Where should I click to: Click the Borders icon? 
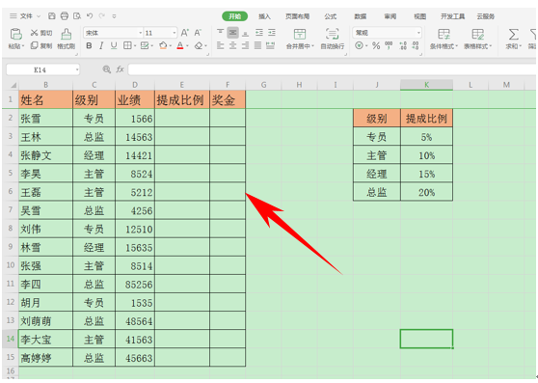coord(127,45)
